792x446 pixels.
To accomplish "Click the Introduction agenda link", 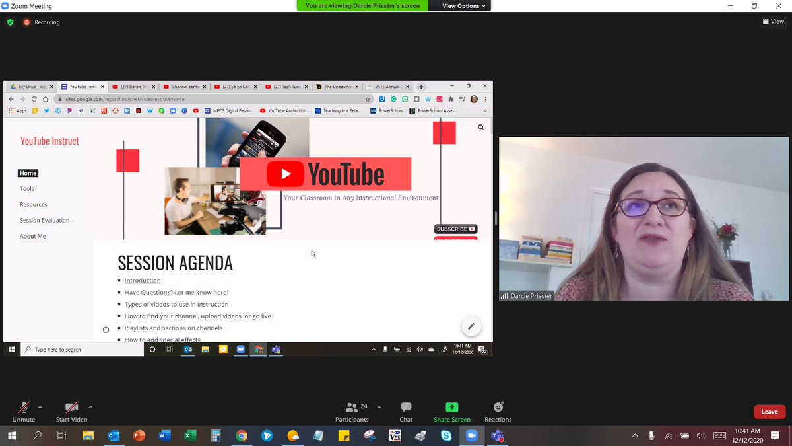I will pos(143,281).
